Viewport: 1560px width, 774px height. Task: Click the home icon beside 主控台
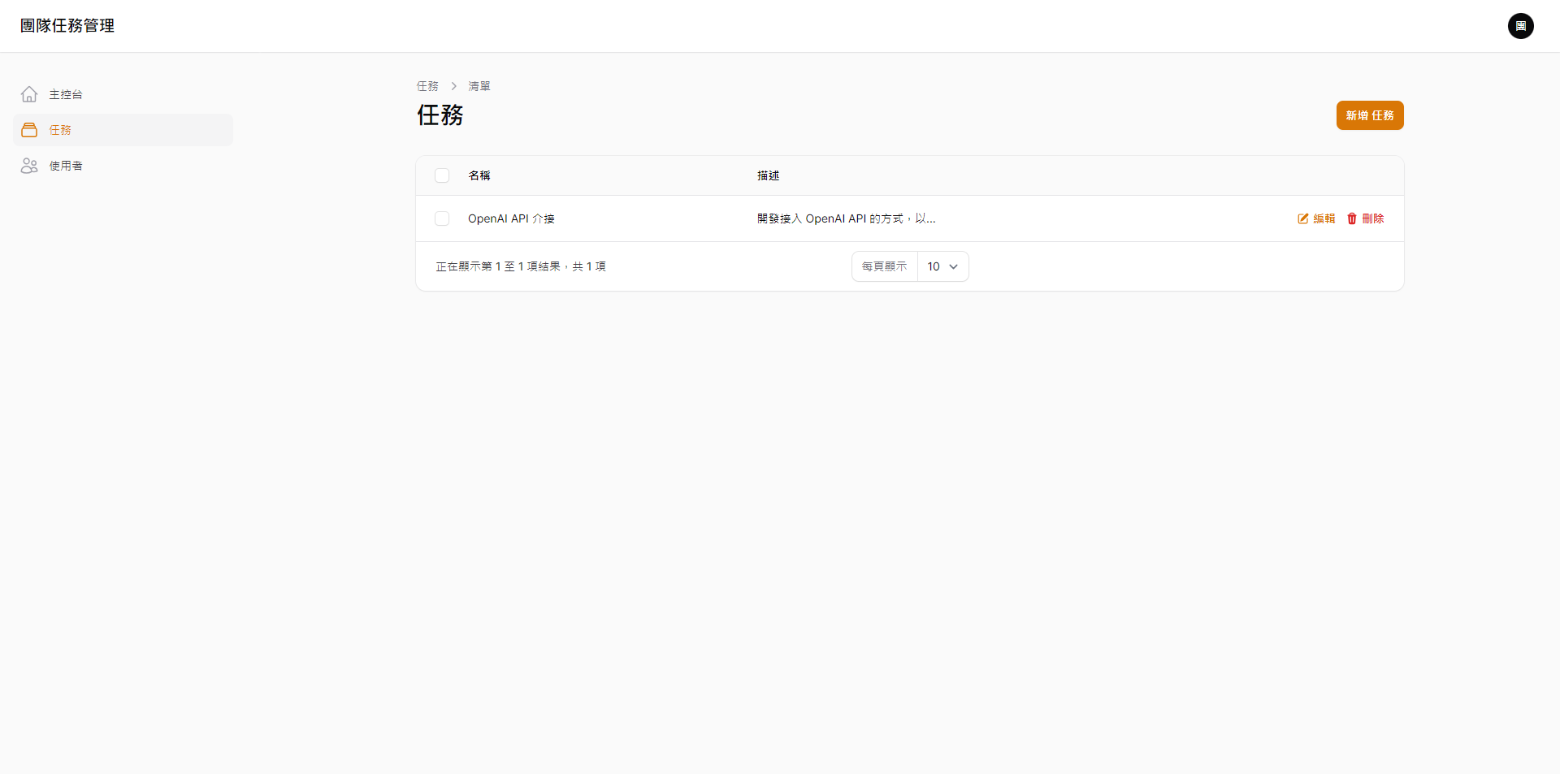(x=29, y=94)
